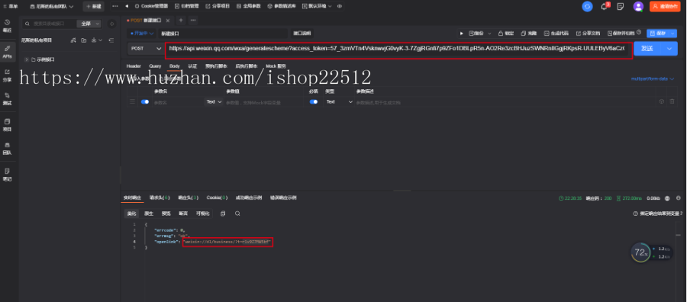Open the 默认环境 environment dropdown
Image resolution: width=687 pixels, height=302 pixels.
[318, 7]
